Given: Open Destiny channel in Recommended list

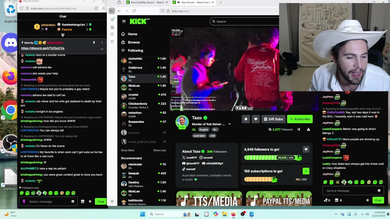Looking at the screenshot, I should pos(144,184).
